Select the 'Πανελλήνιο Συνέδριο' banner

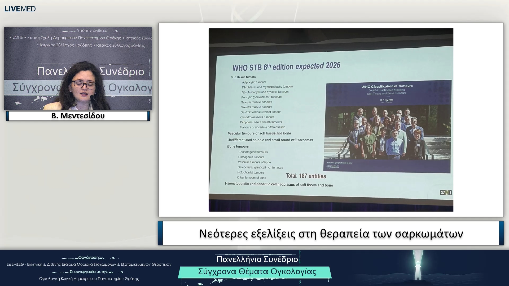click(x=257, y=260)
